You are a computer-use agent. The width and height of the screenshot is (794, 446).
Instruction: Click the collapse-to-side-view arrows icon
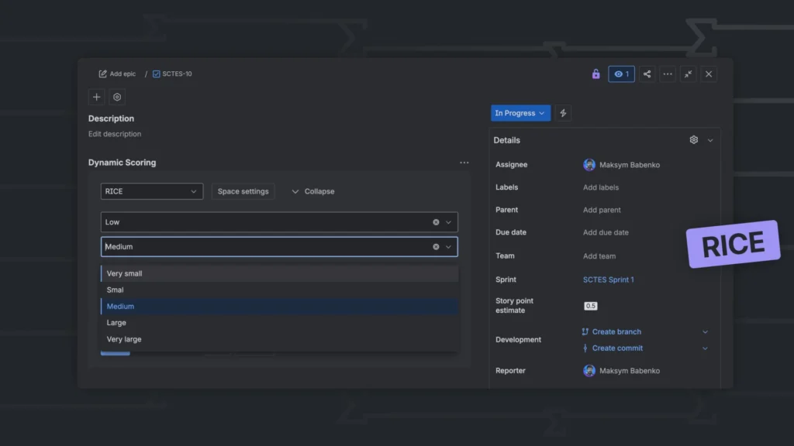689,74
